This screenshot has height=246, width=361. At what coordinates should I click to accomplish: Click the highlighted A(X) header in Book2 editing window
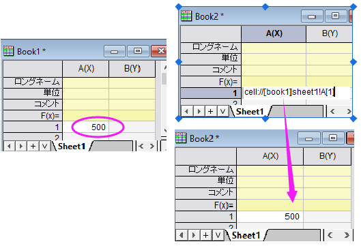point(274,33)
